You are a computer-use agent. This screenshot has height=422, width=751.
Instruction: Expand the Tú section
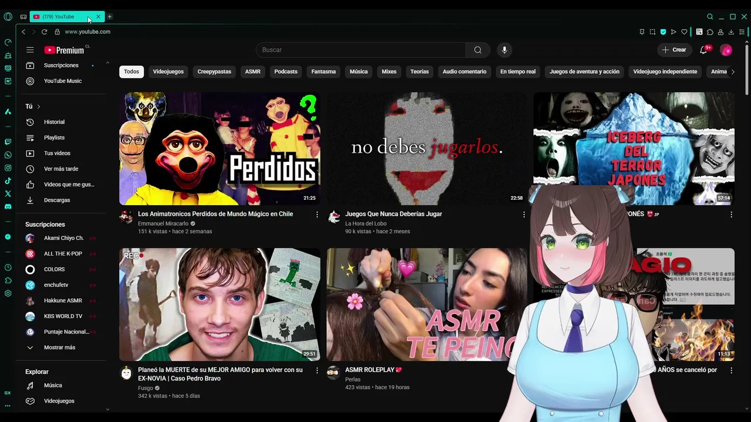tap(33, 106)
